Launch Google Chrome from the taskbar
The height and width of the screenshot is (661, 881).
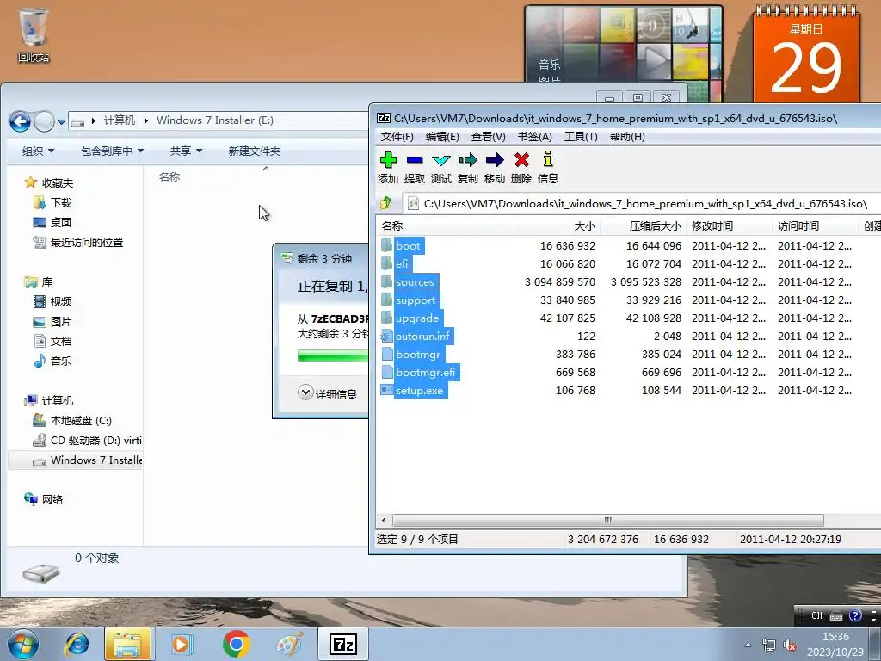(236, 644)
